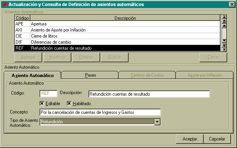Click the Agregar button
The image size is (237, 148).
coord(28,58)
